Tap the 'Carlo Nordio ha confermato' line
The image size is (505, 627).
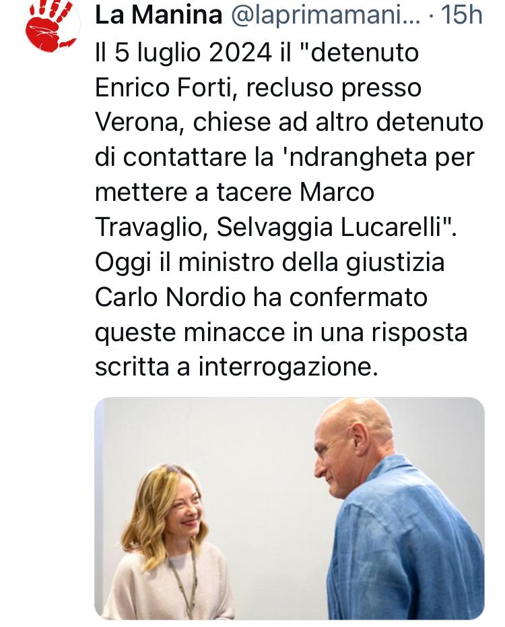(x=261, y=297)
